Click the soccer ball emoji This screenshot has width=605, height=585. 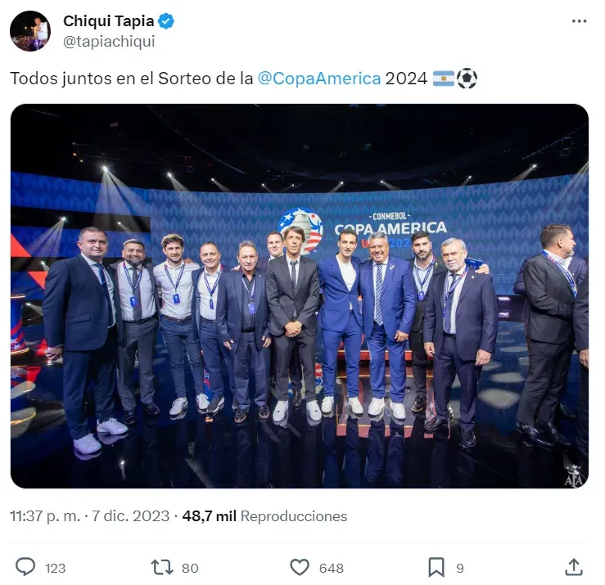467,79
